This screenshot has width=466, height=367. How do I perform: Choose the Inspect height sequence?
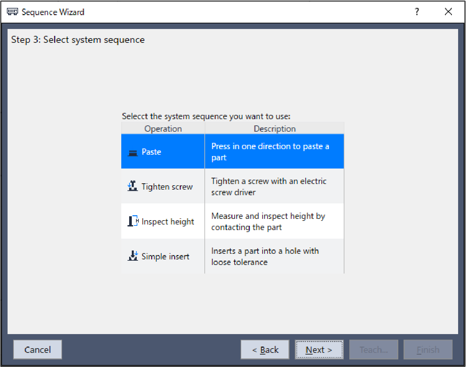(x=168, y=222)
